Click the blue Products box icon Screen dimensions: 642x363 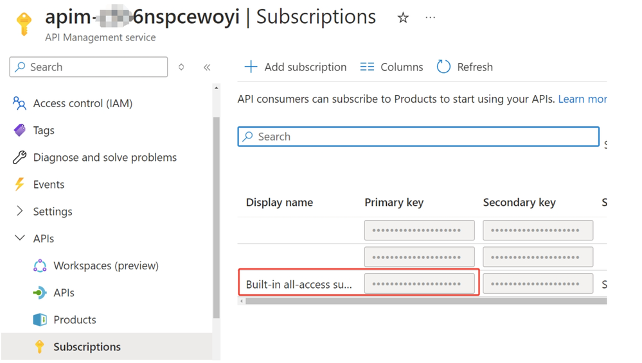(40, 319)
